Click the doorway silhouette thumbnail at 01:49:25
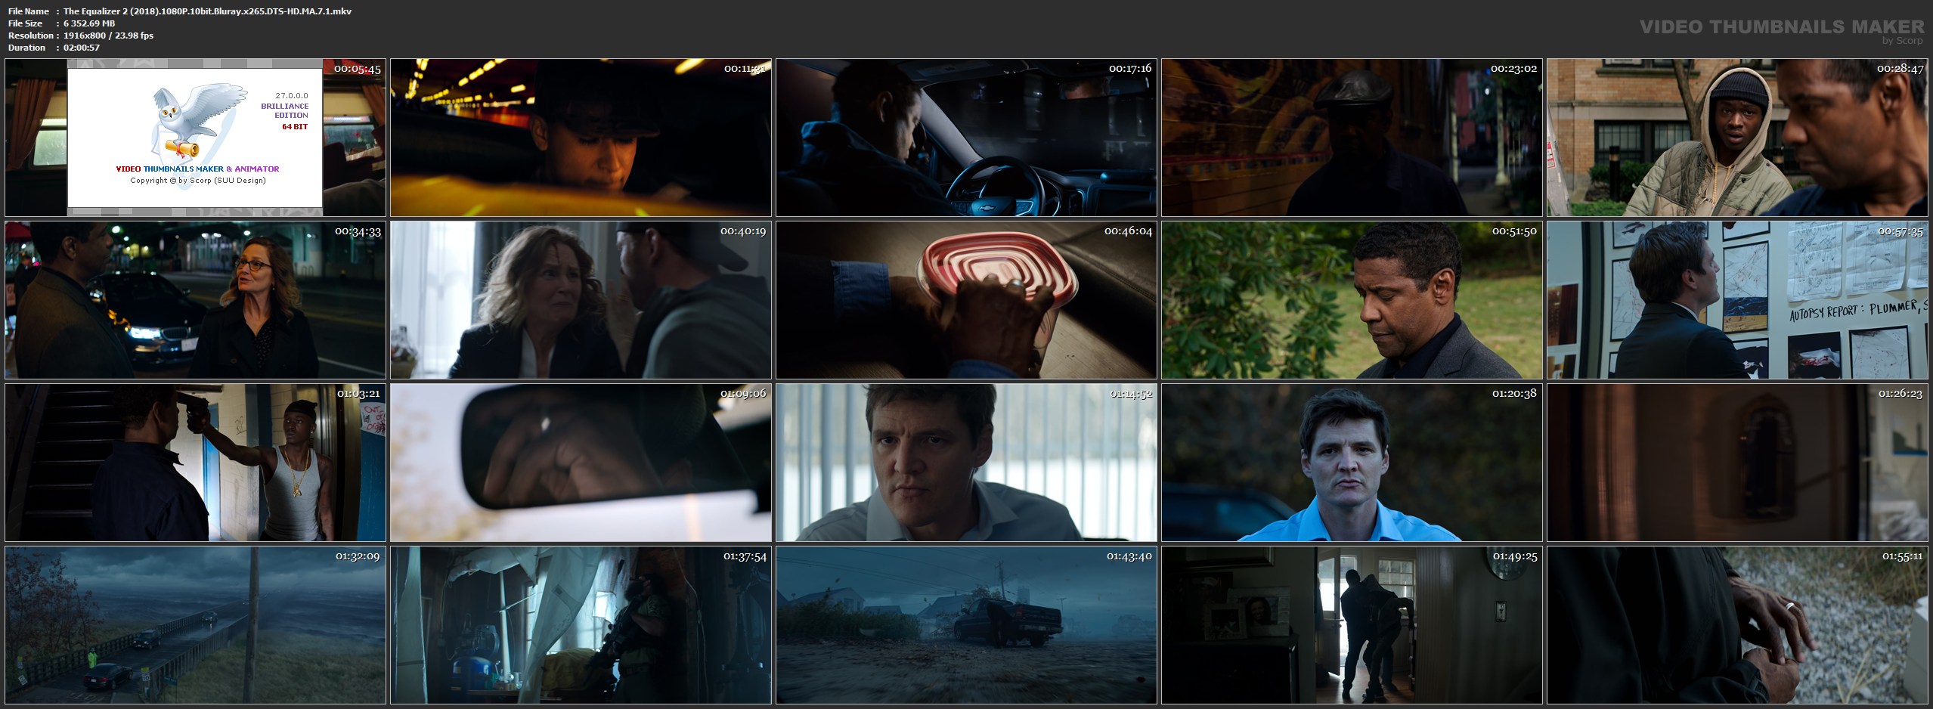The width and height of the screenshot is (1933, 709). (1352, 625)
